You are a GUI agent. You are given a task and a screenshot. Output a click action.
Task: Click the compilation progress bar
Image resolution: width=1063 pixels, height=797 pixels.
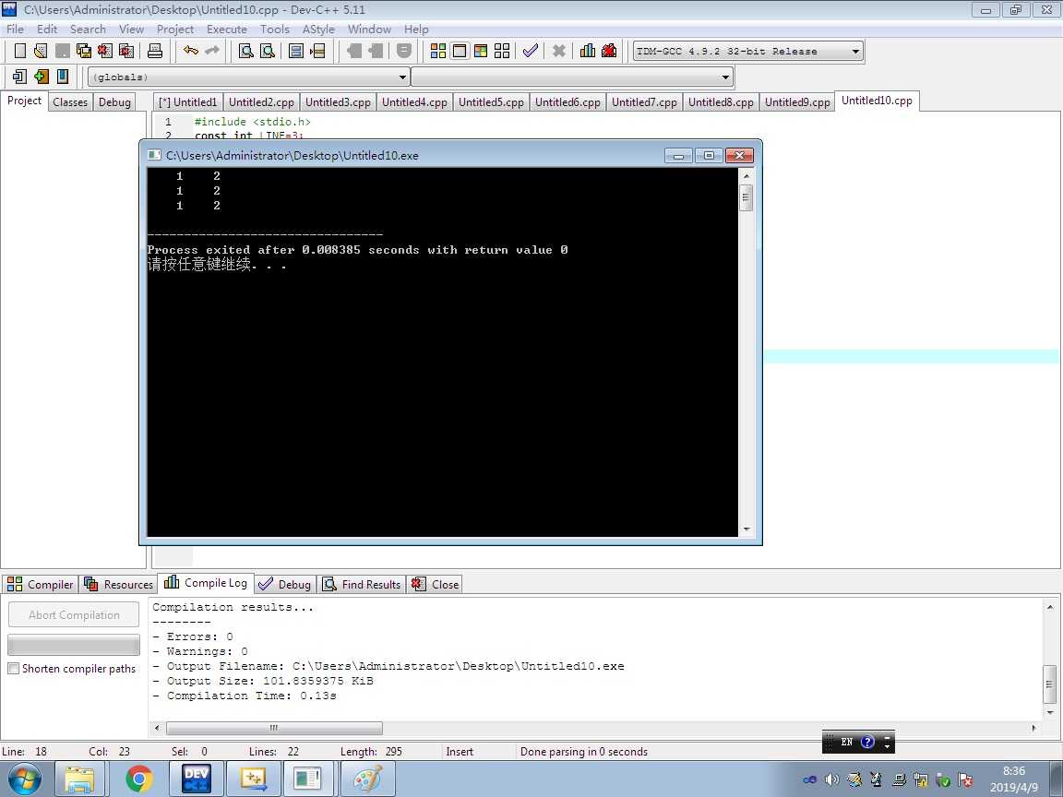coord(74,645)
